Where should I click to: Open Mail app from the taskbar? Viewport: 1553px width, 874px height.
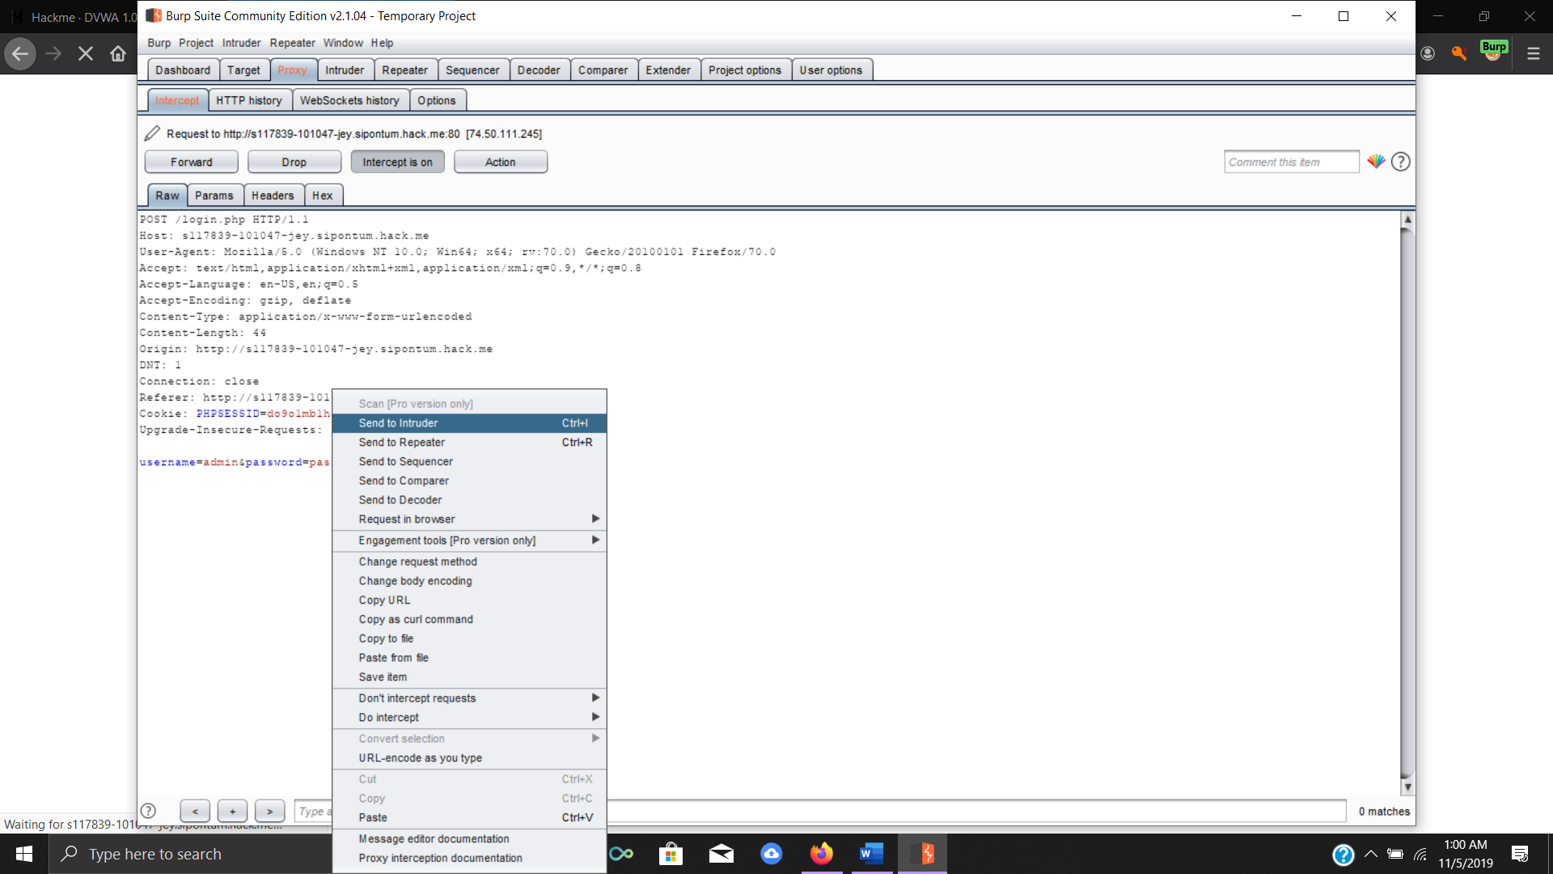(721, 854)
